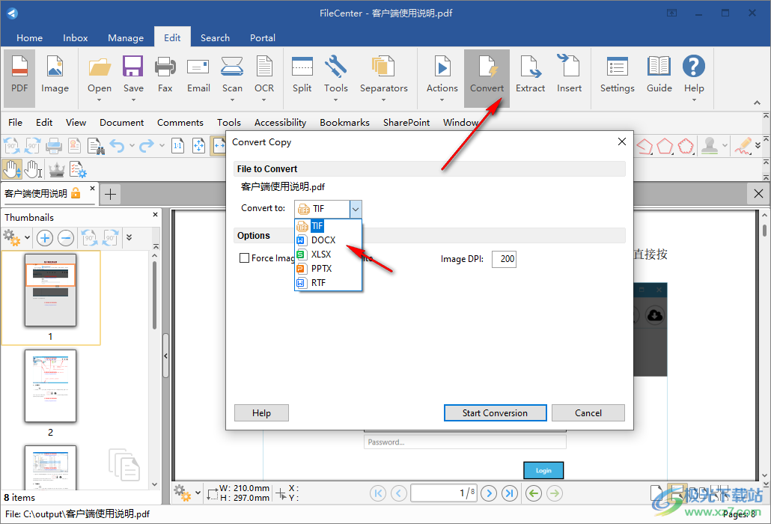Click the Start Conversion button
The width and height of the screenshot is (771, 524).
(495, 413)
